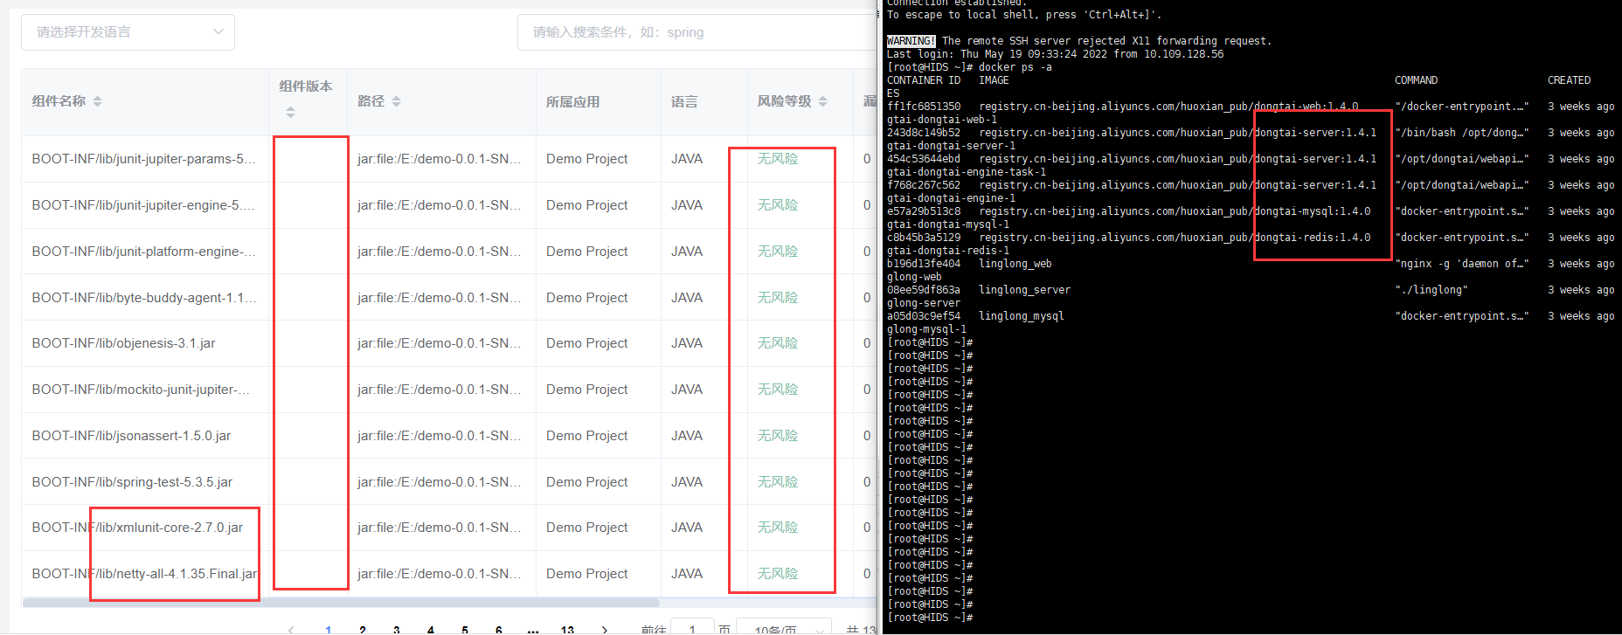Select the junit-jupiter-engine component name
Image resolution: width=1622 pixels, height=635 pixels.
coord(143,205)
